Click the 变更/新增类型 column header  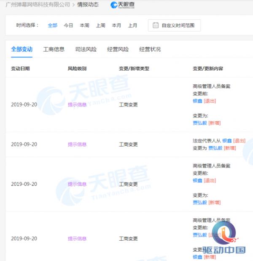tap(134, 68)
